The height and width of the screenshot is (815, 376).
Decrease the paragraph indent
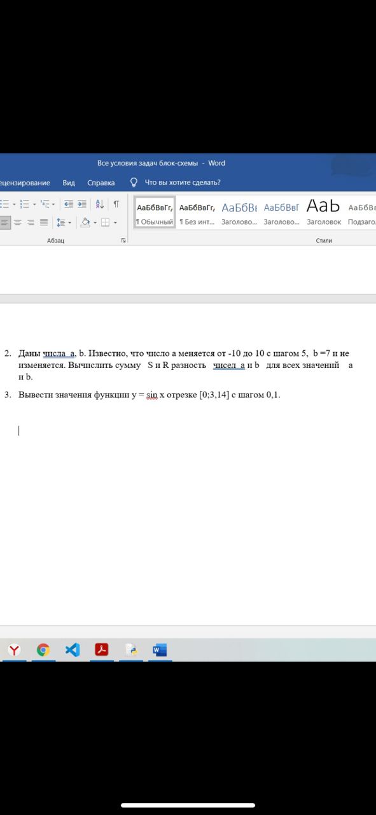click(69, 204)
